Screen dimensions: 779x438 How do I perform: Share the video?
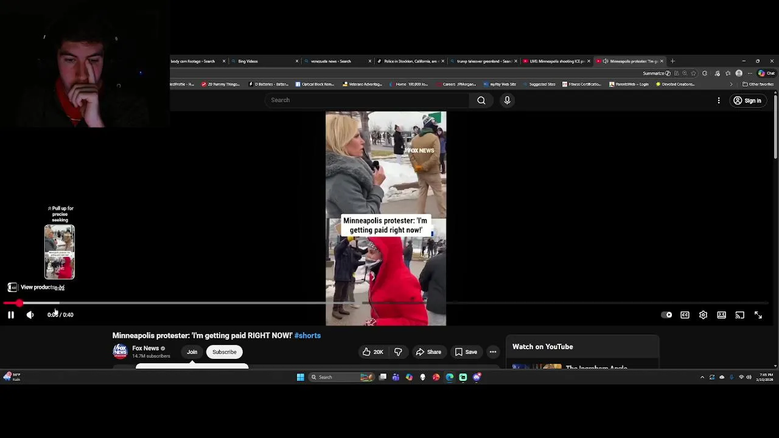point(428,352)
